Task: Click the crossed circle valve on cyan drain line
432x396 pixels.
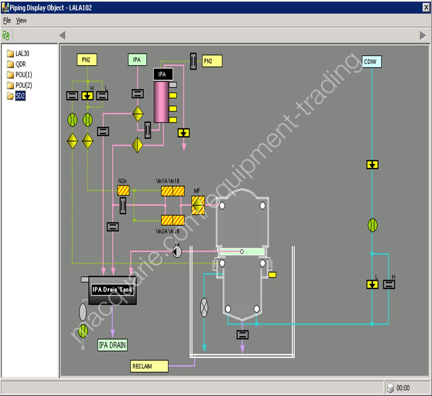Action: pos(204,308)
